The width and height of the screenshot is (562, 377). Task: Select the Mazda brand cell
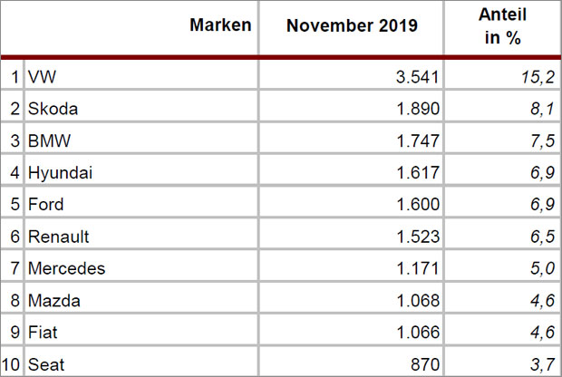tap(140, 298)
